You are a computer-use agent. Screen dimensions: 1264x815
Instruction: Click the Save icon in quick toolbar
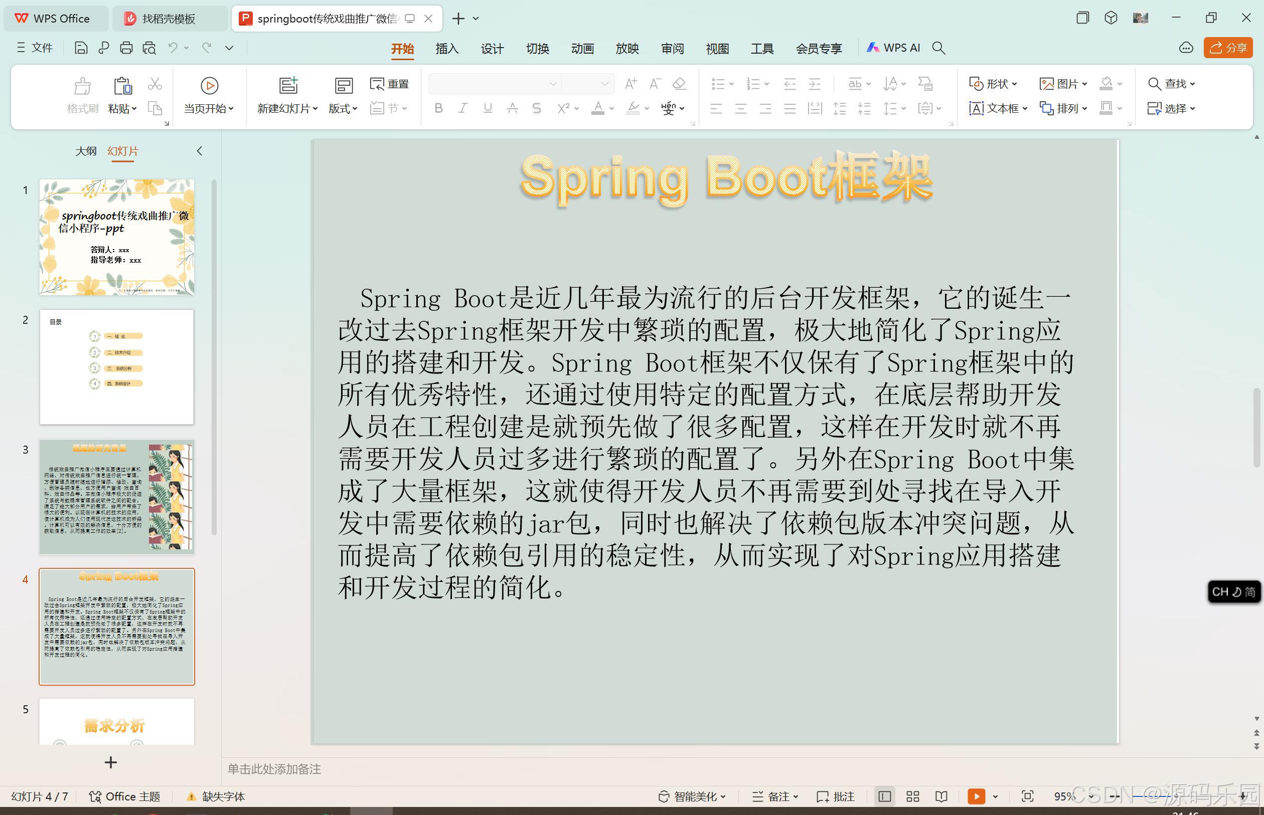80,48
